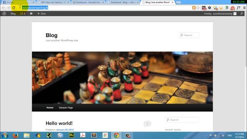Open the RSS feed icon in address bar
This screenshot has width=247, height=139.
coord(194,8)
